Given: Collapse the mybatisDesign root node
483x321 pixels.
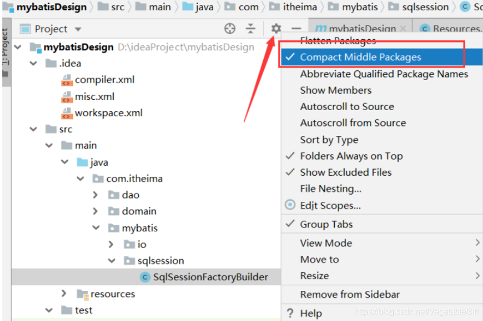Looking at the screenshot, I should (18, 47).
